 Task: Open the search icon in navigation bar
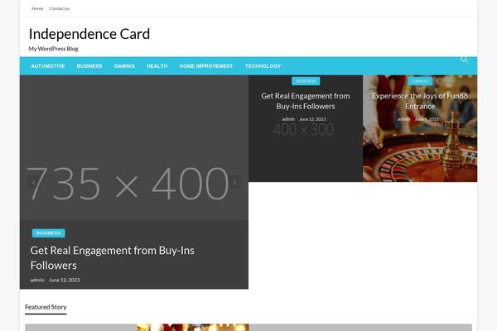(x=464, y=60)
